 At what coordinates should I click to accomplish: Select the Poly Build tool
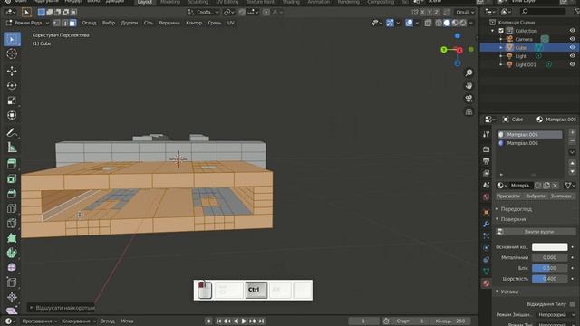coord(12,238)
